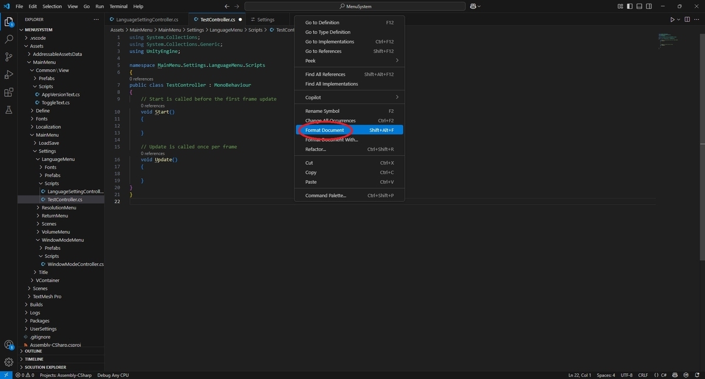705x379 pixels.
Task: Toggle the secondary sidebar visibility
Action: point(647,6)
